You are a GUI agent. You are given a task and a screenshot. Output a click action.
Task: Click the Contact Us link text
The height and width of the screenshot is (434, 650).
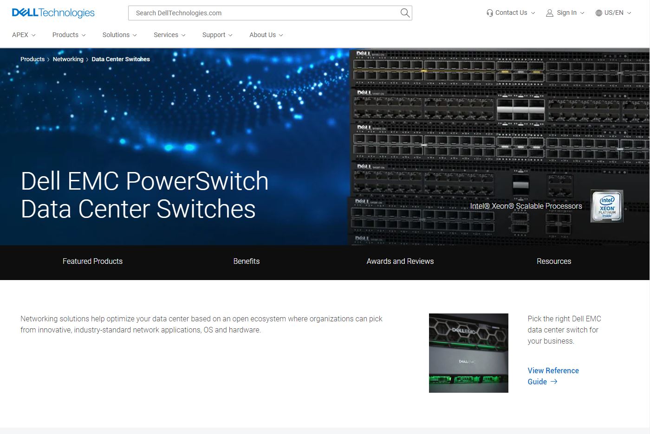tap(511, 13)
